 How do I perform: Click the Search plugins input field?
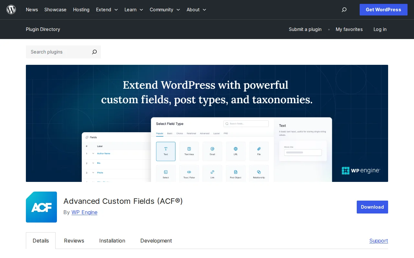(x=55, y=52)
